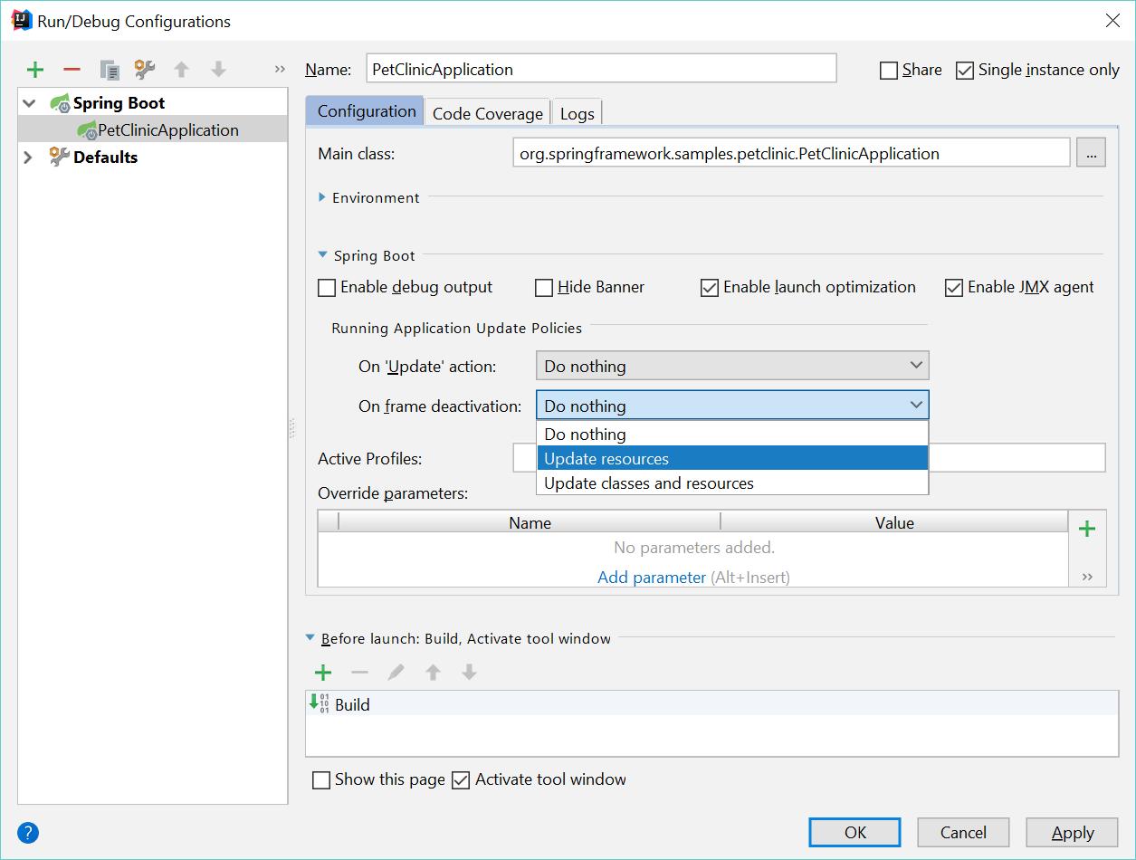The image size is (1136, 860).
Task: Toggle Single instance only checkbox
Action: [x=965, y=71]
